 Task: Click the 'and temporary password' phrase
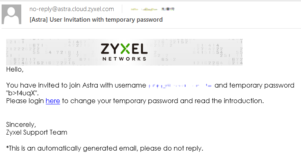click(x=254, y=85)
